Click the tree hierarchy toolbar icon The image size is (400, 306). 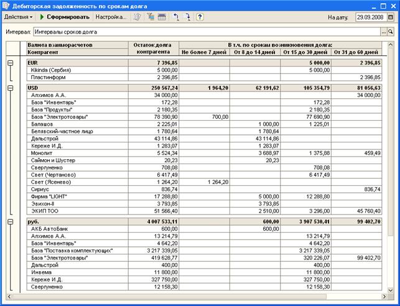tap(151, 17)
